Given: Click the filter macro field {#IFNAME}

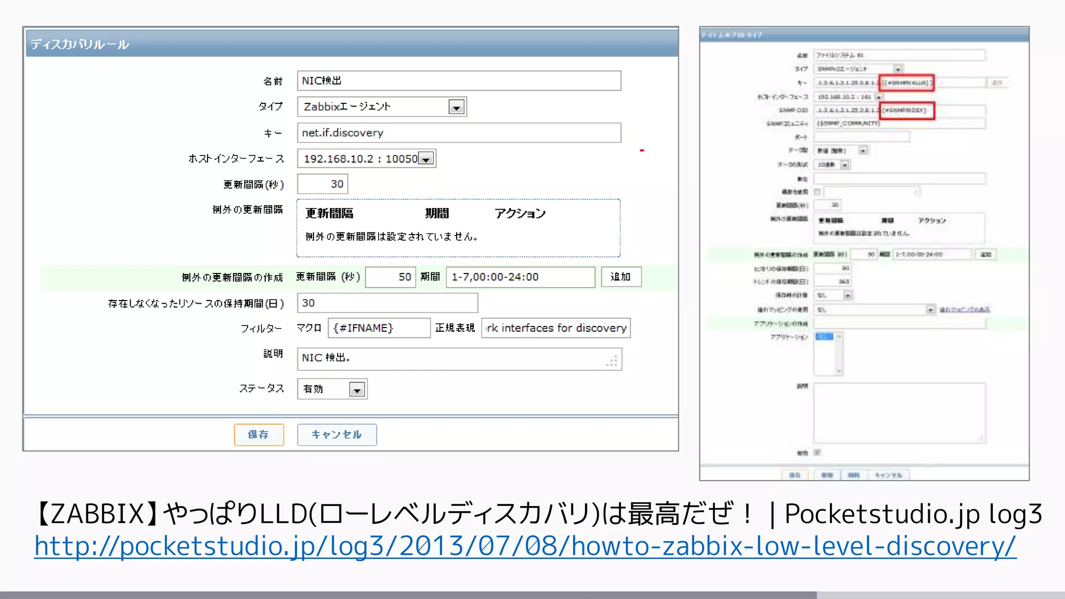Looking at the screenshot, I should click(379, 328).
